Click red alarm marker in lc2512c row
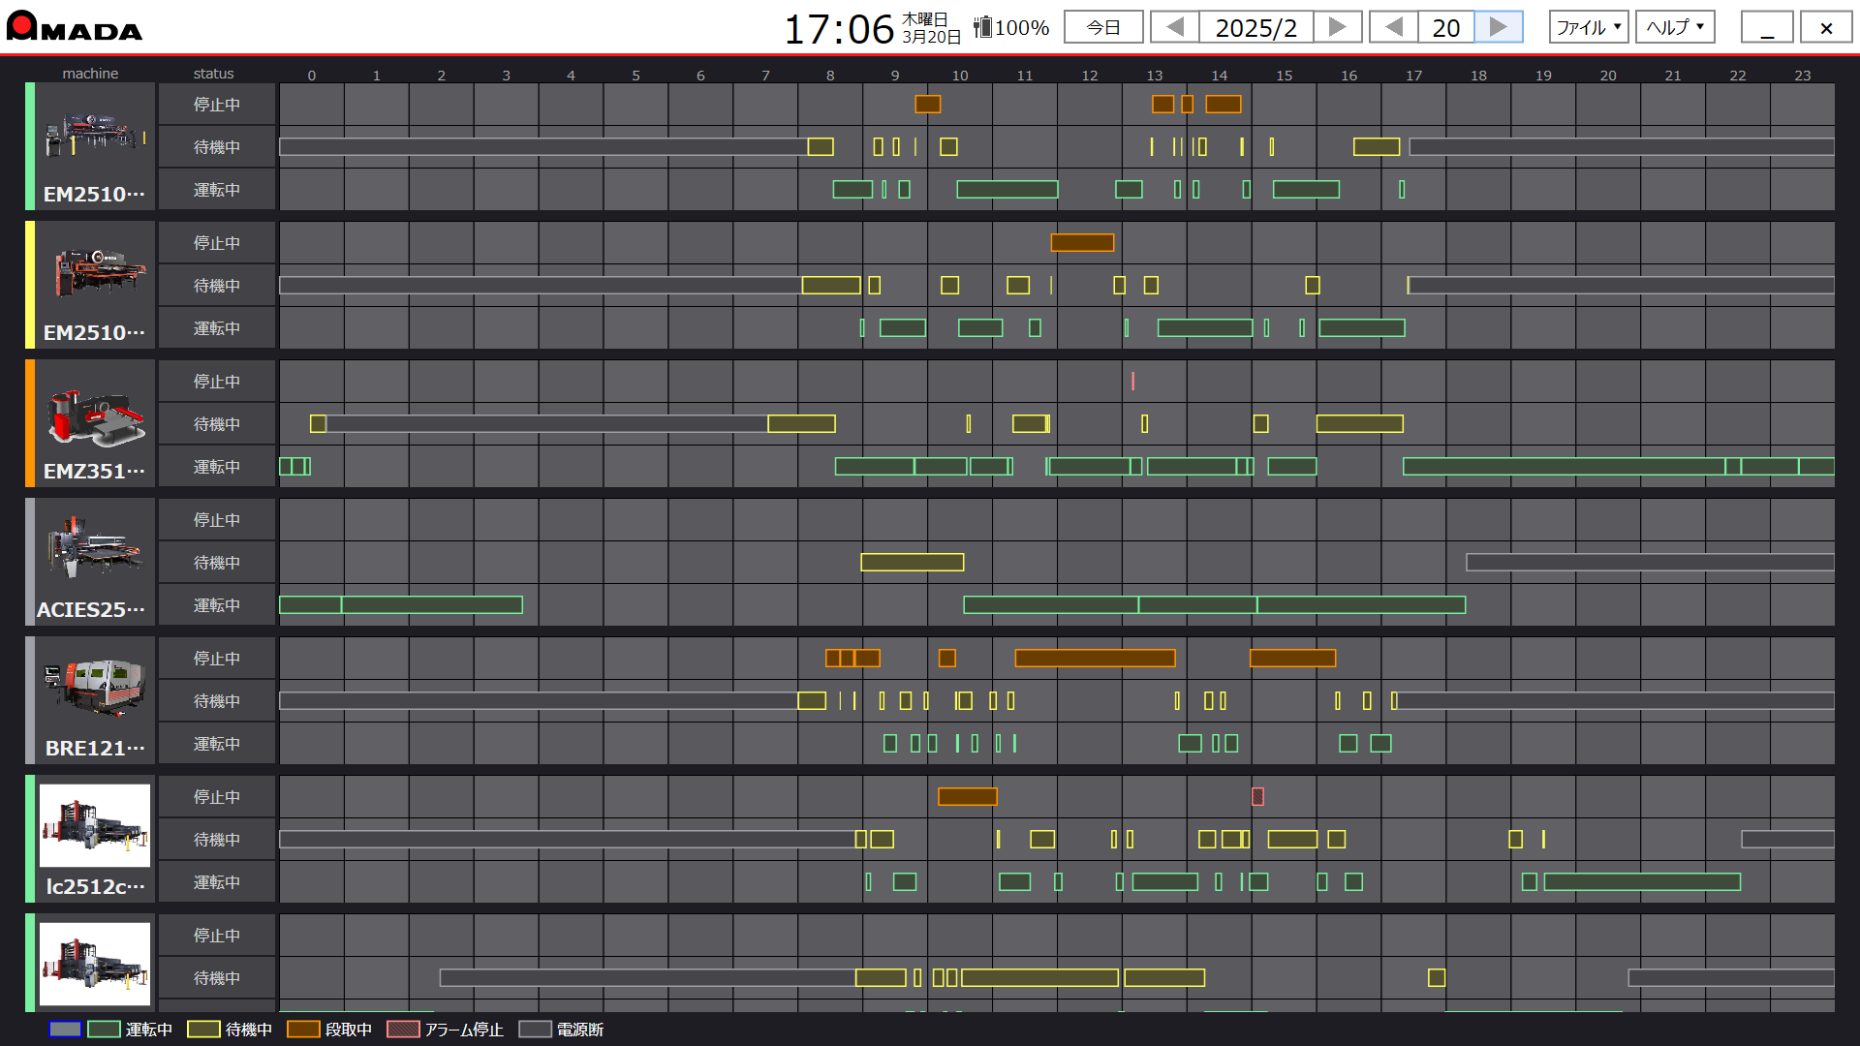Screen dimensions: 1860x1046 coord(1257,796)
